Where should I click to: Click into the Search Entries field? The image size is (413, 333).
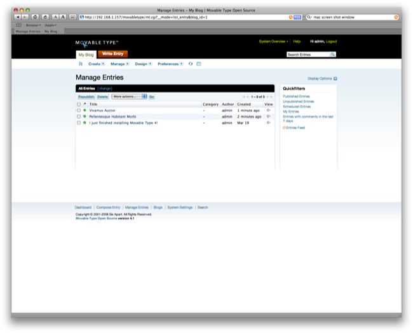click(308, 55)
